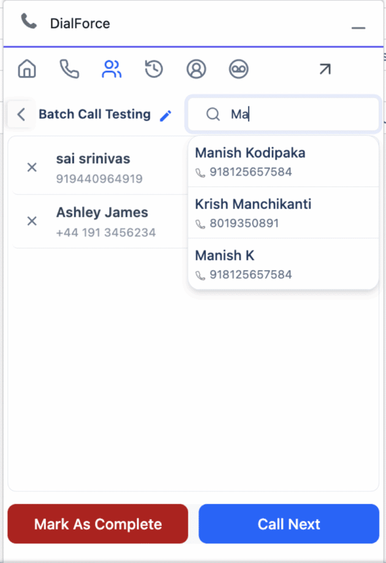Open call history tab
This screenshot has height=563, width=386.
[154, 69]
